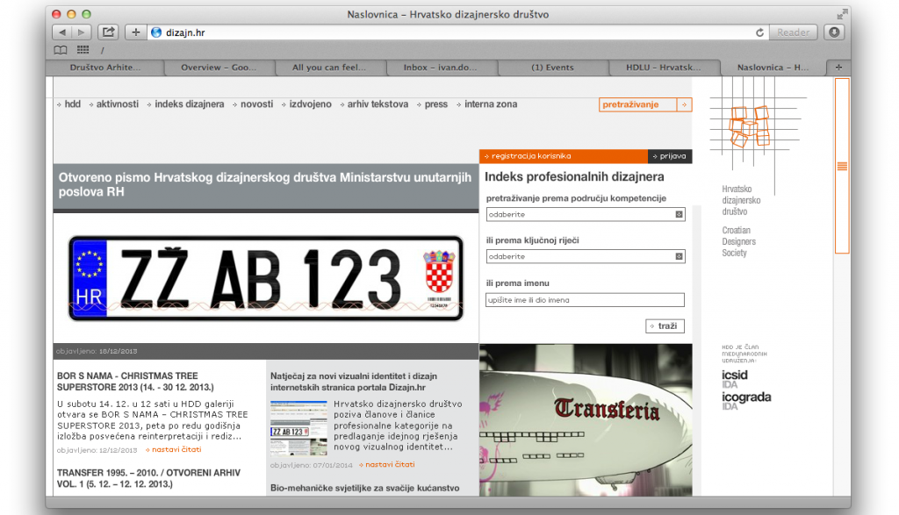Switch to the HDLU – Hrvatsk... tab
Image resolution: width=899 pixels, height=515 pixels.
[x=664, y=68]
